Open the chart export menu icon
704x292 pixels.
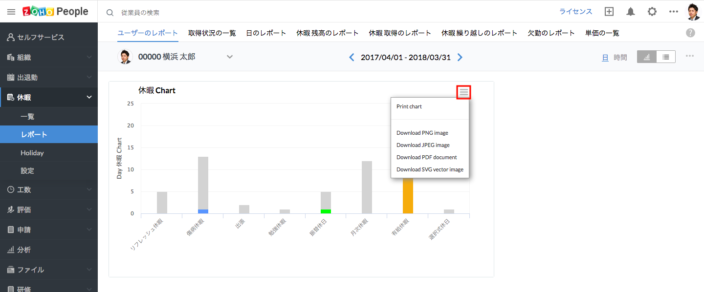click(x=463, y=92)
